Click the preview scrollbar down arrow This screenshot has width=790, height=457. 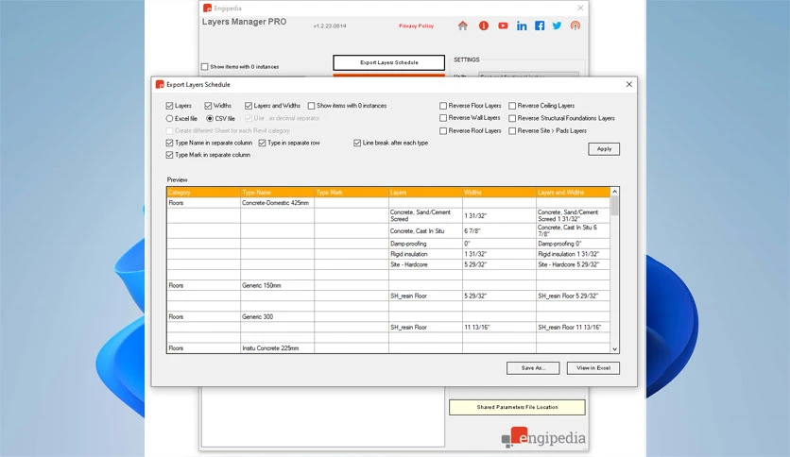pos(614,348)
